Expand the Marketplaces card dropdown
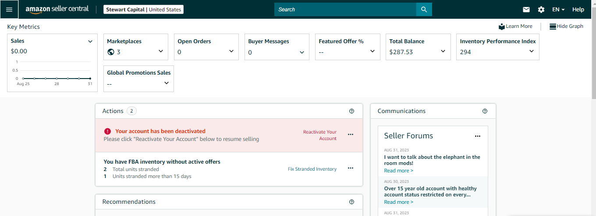The height and width of the screenshot is (216, 596). [x=161, y=51]
